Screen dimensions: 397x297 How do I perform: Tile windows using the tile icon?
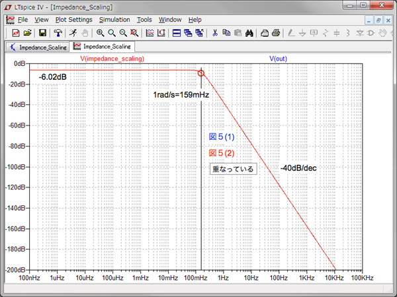177,32
